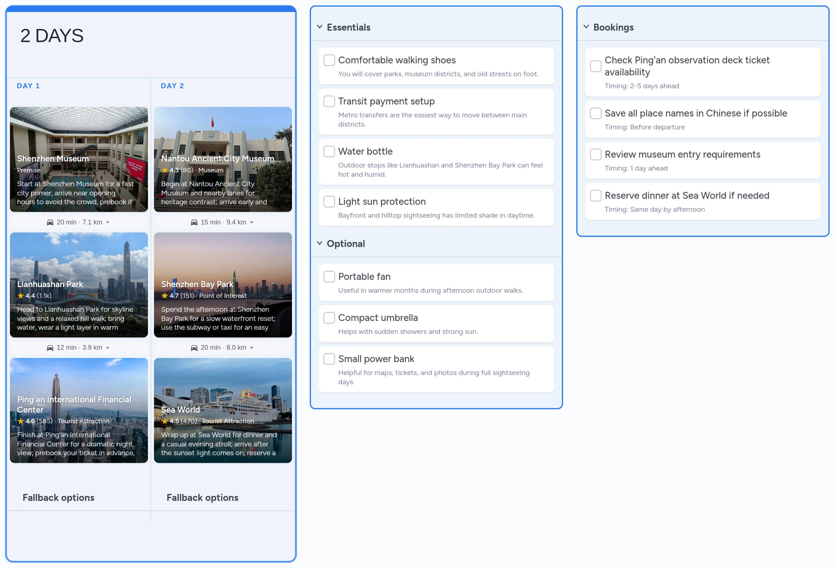Select the DAY 1 column header
This screenshot has width=835, height=568.
[28, 86]
